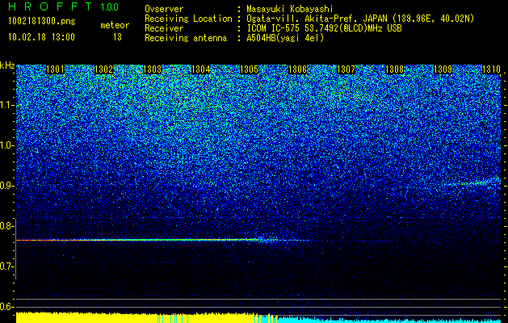Click the 1309 time marker
508x323 pixels.
[x=443, y=69]
